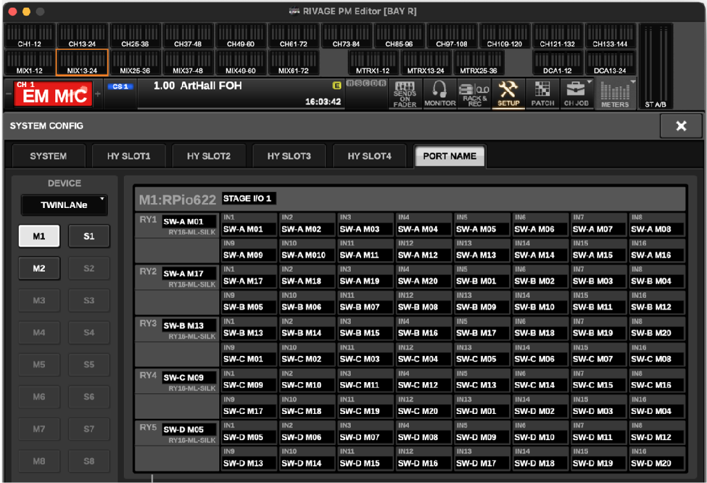The width and height of the screenshot is (707, 483).
Task: Click channel decrement minus button
Action: click(8, 94)
